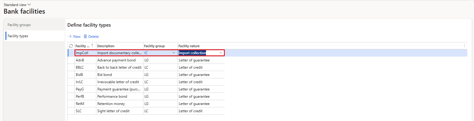
Task: Open Facility nature dropdown for ImpColl row
Action: (221, 53)
